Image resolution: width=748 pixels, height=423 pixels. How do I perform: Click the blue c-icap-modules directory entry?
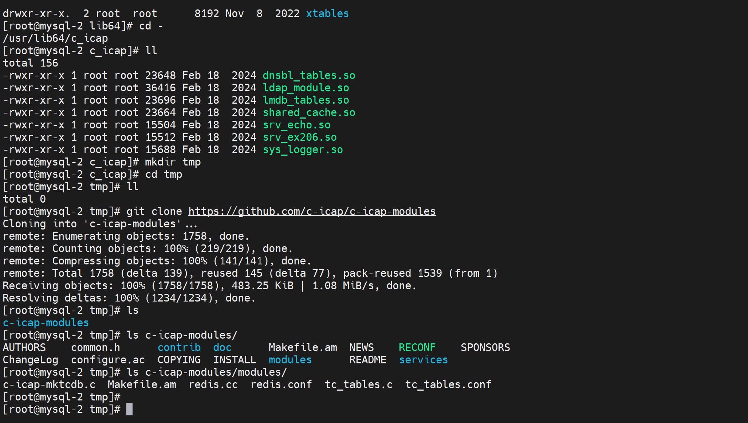point(46,323)
